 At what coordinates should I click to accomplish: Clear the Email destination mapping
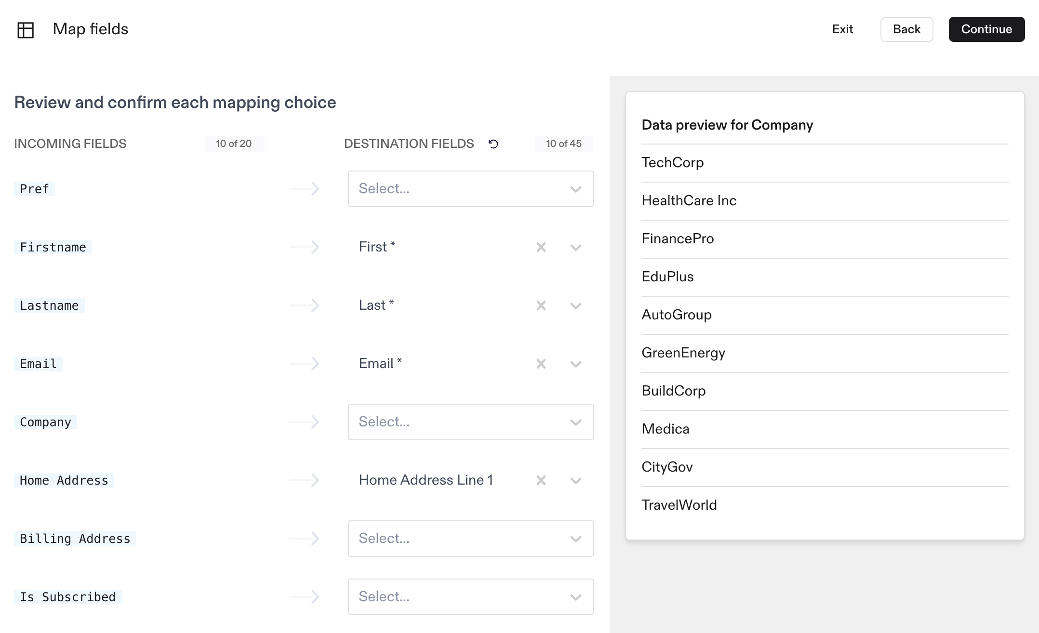[541, 364]
